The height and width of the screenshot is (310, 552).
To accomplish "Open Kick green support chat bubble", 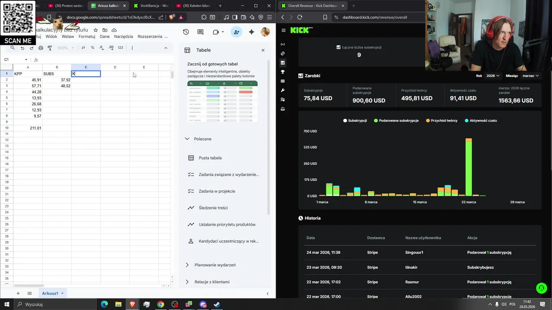I will click(x=541, y=288).
